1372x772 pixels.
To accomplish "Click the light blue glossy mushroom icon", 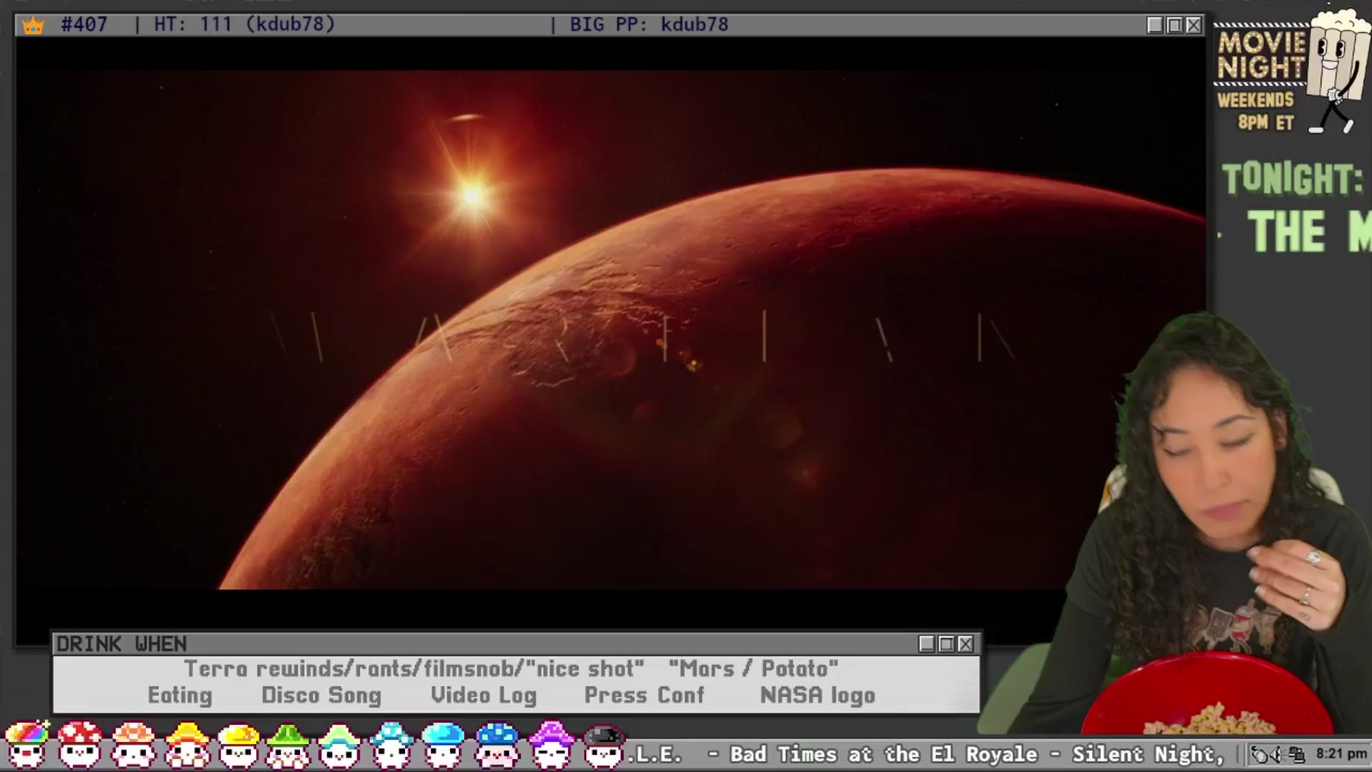I will click(443, 744).
